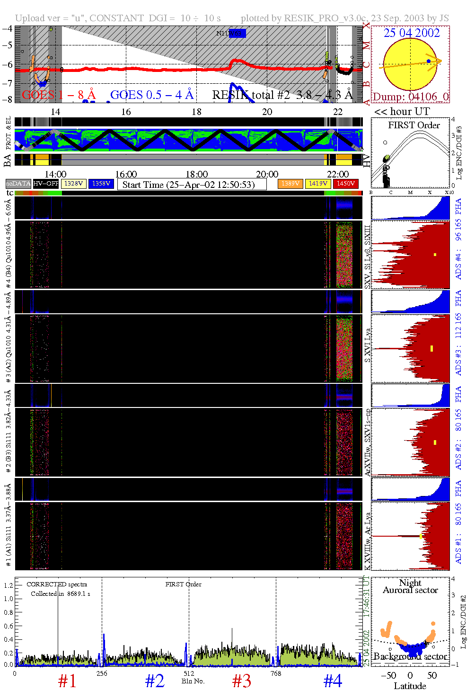Click the blue GOES 0.5 – 4 Å label
This screenshot has height=699, width=475.
tap(152, 95)
